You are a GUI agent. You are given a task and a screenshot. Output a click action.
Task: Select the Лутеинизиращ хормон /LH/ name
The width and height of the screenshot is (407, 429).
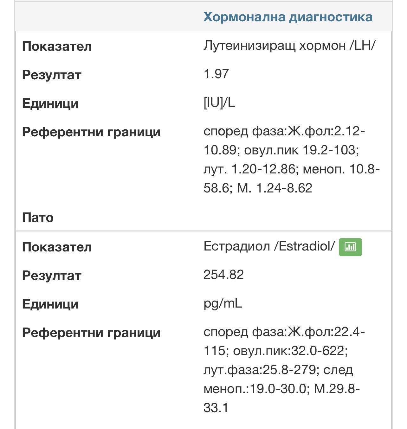point(289,46)
